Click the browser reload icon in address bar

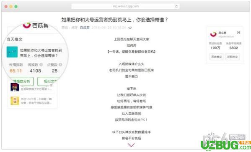click(x=176, y=6)
